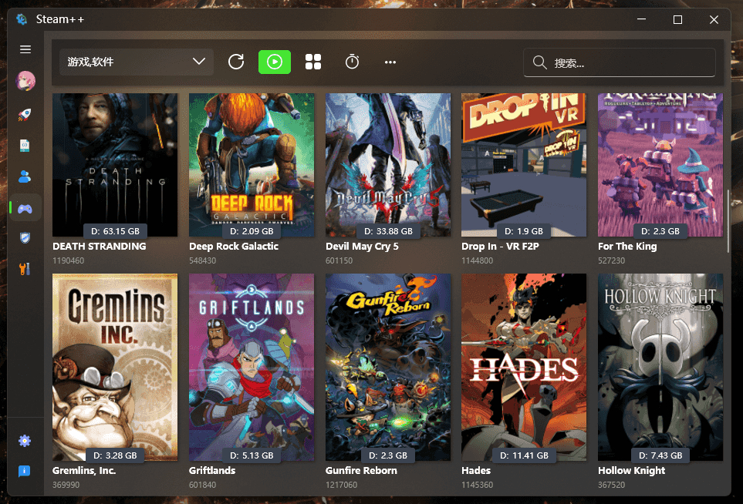
Task: Click app ID 601150
Action: click(339, 260)
